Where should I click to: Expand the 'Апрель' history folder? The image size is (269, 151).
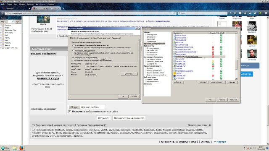pyautogui.click(x=1, y=38)
